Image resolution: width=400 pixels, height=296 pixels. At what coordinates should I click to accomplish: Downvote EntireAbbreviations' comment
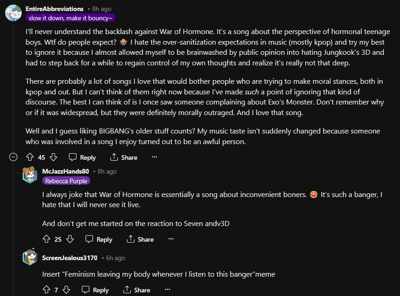(x=53, y=157)
